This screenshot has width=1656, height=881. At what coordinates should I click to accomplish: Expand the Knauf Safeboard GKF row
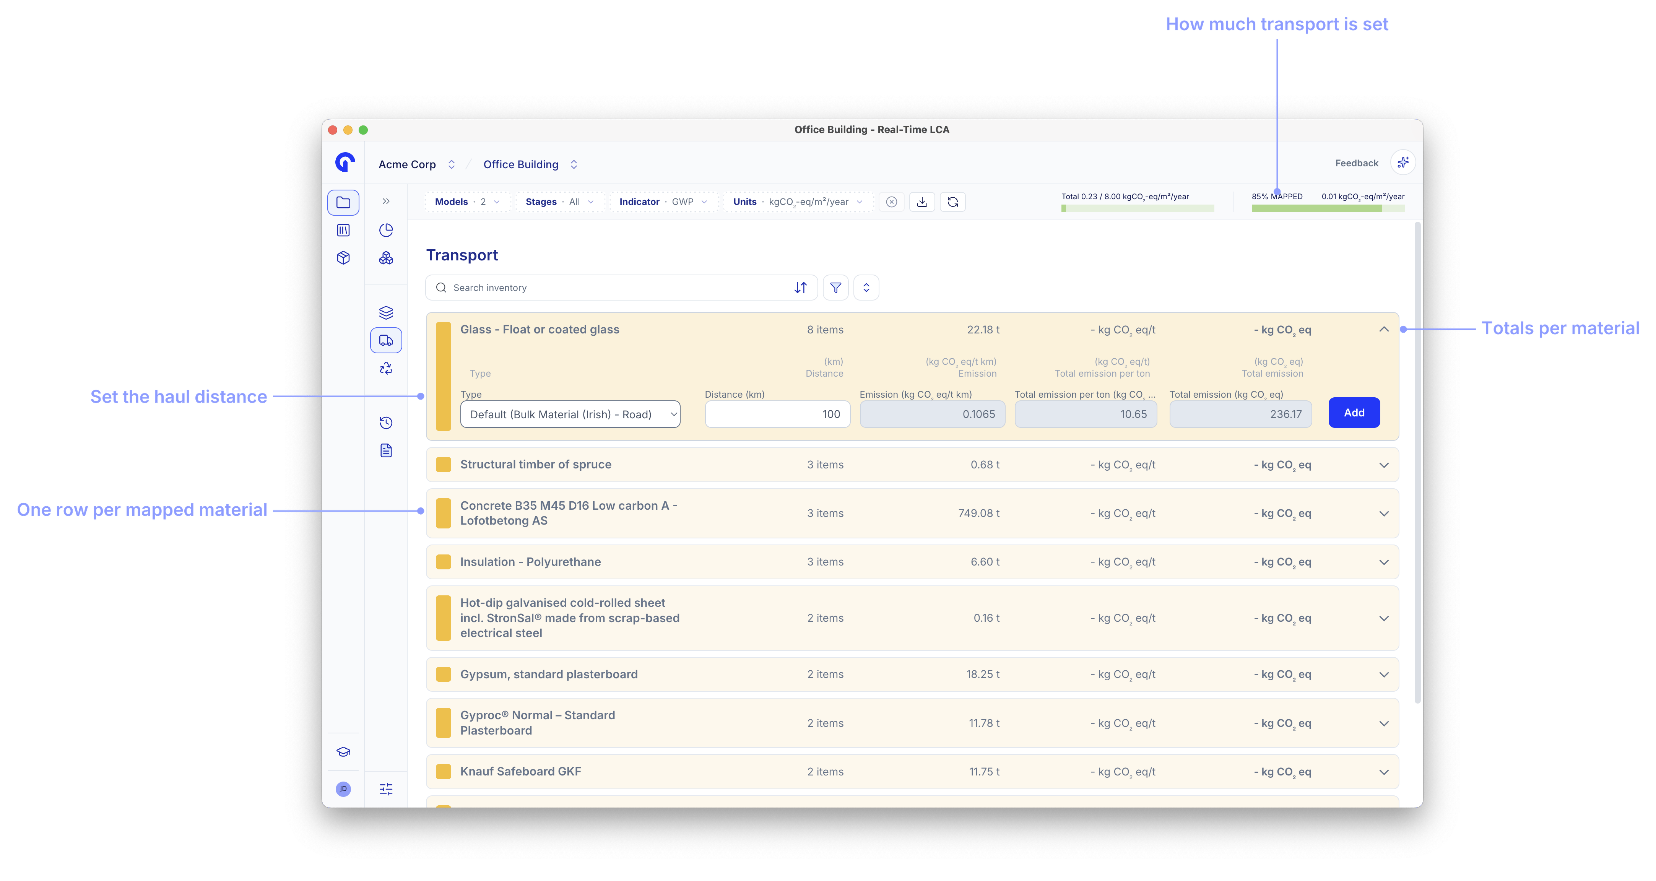pos(1383,772)
